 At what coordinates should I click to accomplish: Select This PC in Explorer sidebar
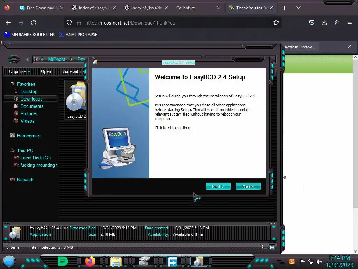(x=25, y=150)
